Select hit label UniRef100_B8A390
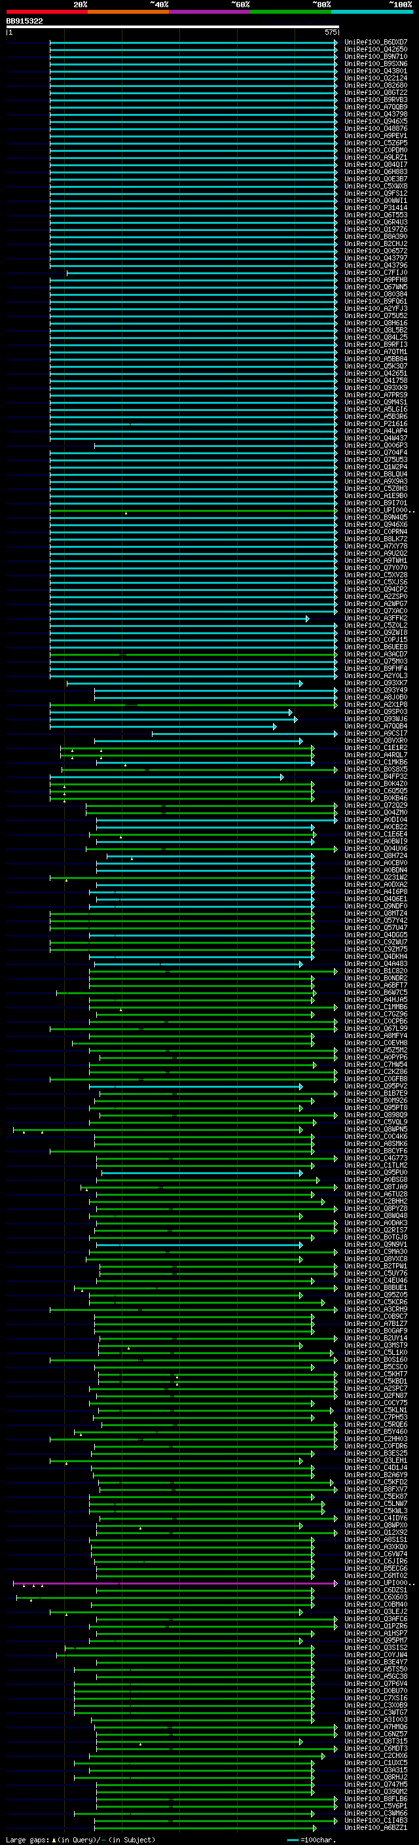The width and height of the screenshot is (419, 1845). pos(376,236)
